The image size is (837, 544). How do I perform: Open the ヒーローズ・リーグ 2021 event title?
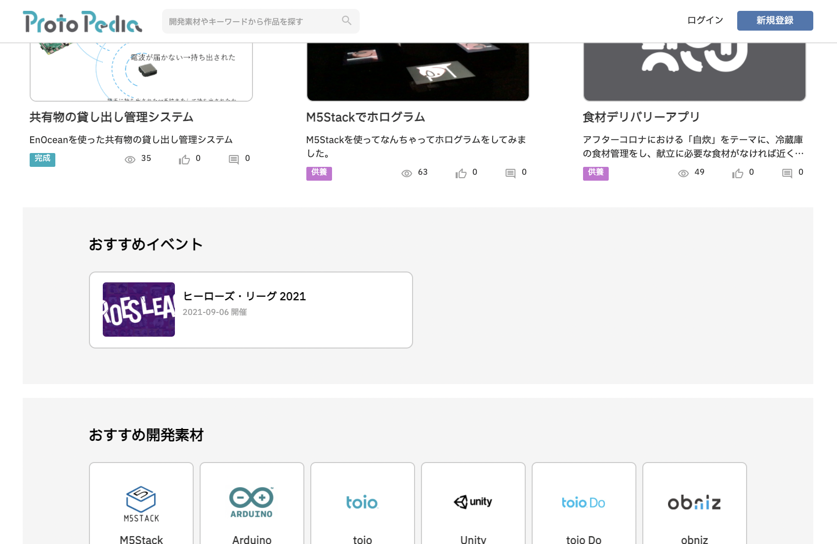(x=245, y=296)
